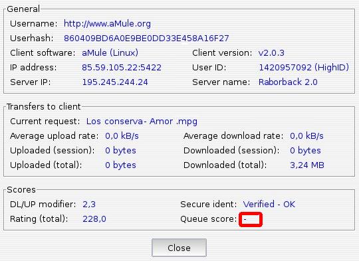The height and width of the screenshot is (261, 359).
Task: Click the Secure ident value Verified - OK
Action: pos(269,205)
